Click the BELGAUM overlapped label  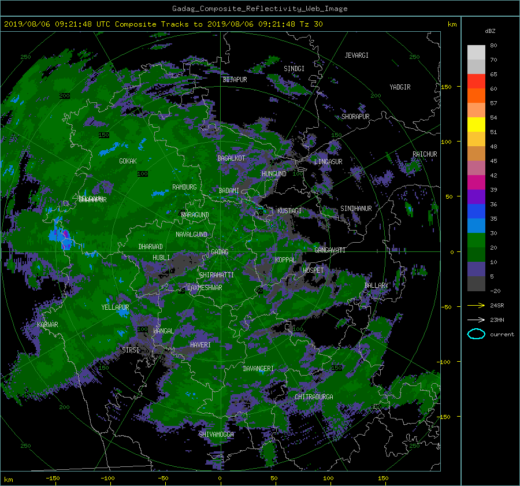pos(91,198)
